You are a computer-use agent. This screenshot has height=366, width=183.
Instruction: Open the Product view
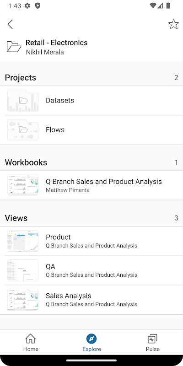click(91, 241)
